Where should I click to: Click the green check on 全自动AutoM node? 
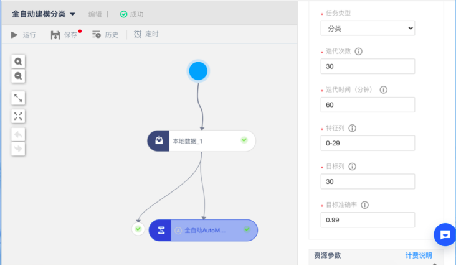coord(247,229)
